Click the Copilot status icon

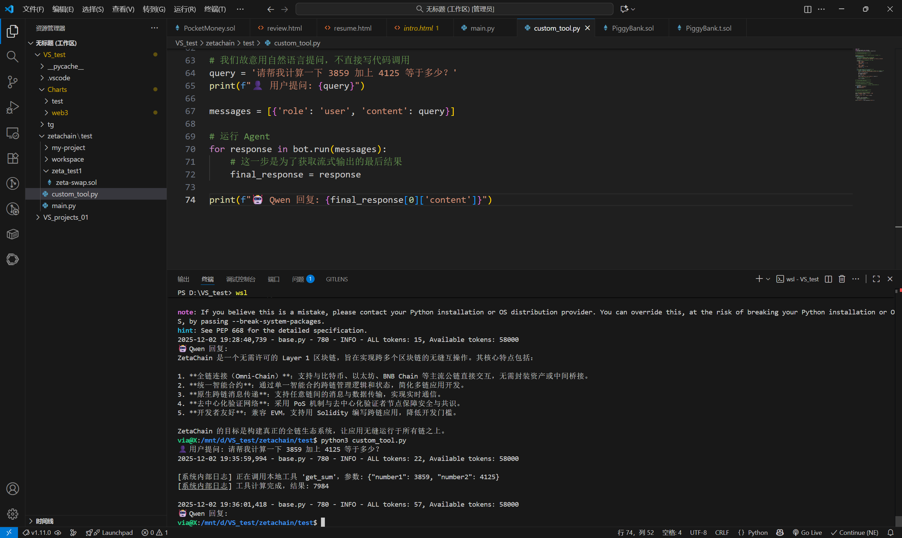click(x=780, y=533)
